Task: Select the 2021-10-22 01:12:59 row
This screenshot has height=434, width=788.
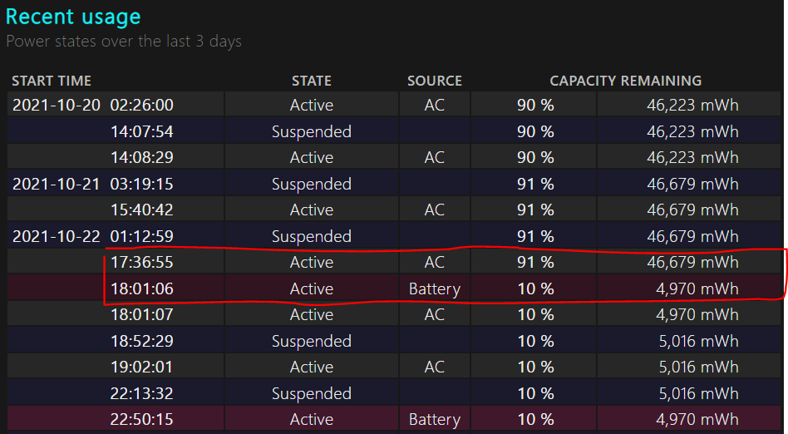Action: coord(395,236)
